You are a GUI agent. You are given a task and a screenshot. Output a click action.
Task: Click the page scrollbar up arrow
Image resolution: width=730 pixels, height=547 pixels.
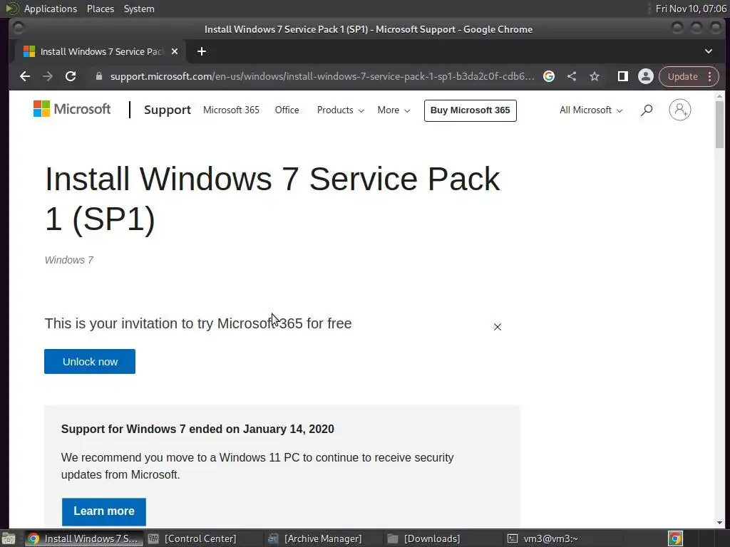pyautogui.click(x=720, y=96)
